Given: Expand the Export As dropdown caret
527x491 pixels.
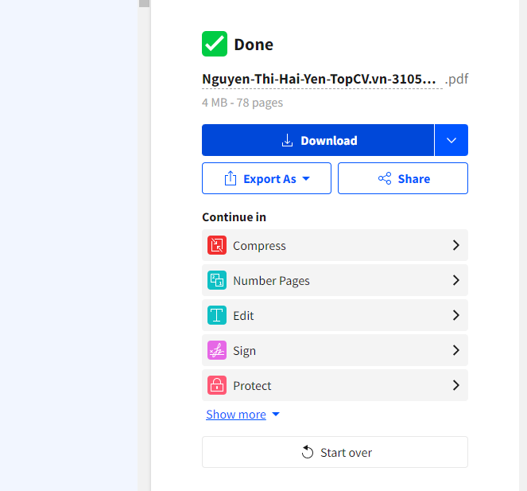Looking at the screenshot, I should pyautogui.click(x=306, y=178).
